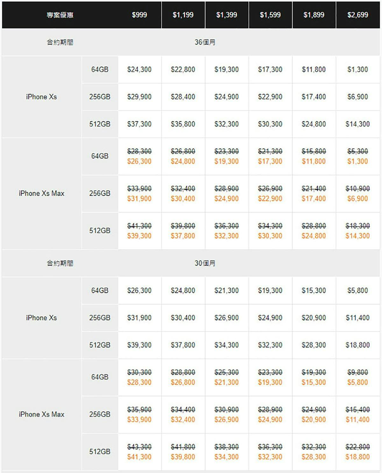Select the $1,199 plan column header
This screenshot has width=382, height=473.
pyautogui.click(x=183, y=15)
